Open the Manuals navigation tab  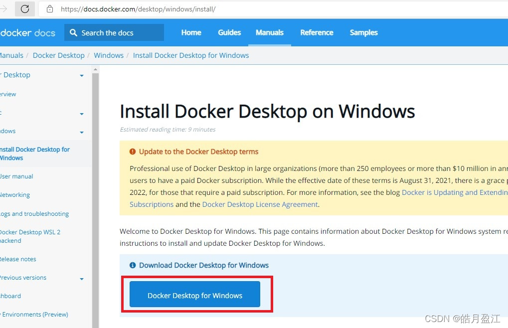269,33
